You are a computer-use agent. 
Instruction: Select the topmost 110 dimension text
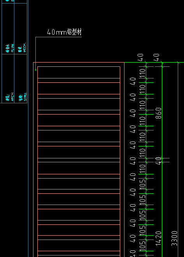pos(142,73)
